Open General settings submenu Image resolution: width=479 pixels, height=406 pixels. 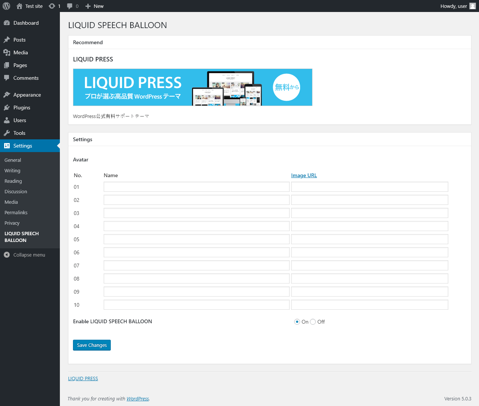[x=13, y=160]
